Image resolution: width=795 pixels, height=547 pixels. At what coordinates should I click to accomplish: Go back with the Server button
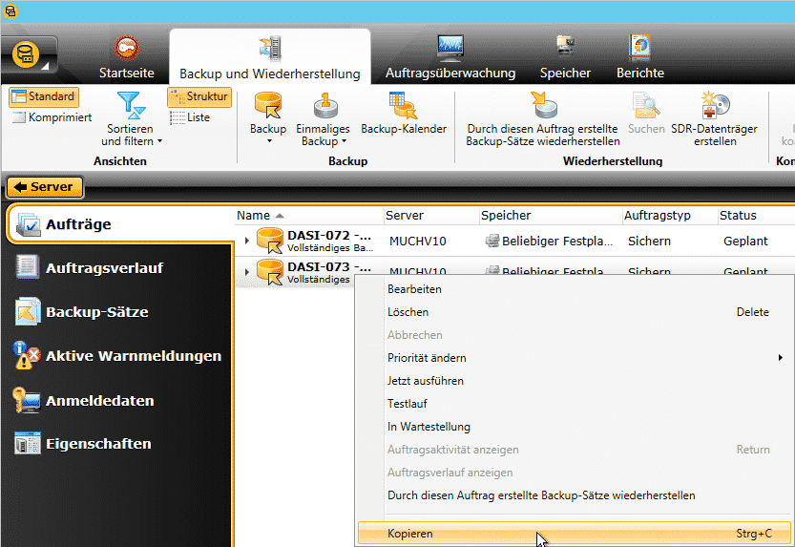(x=45, y=187)
